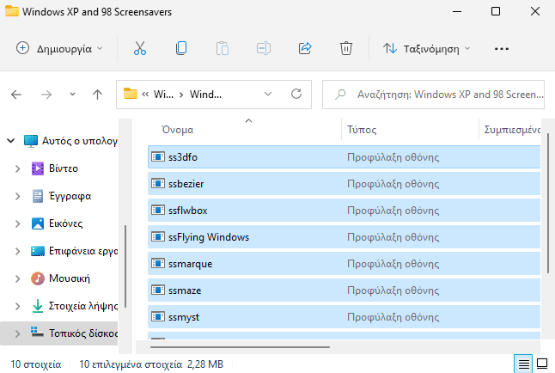Click the Έγγραφα folder icon in sidebar
The height and width of the screenshot is (373, 555).
[38, 196]
